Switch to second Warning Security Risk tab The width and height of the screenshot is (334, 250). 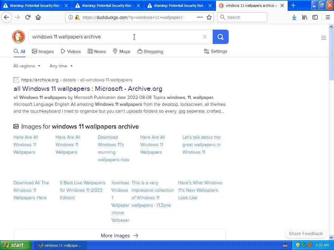(x=107, y=6)
